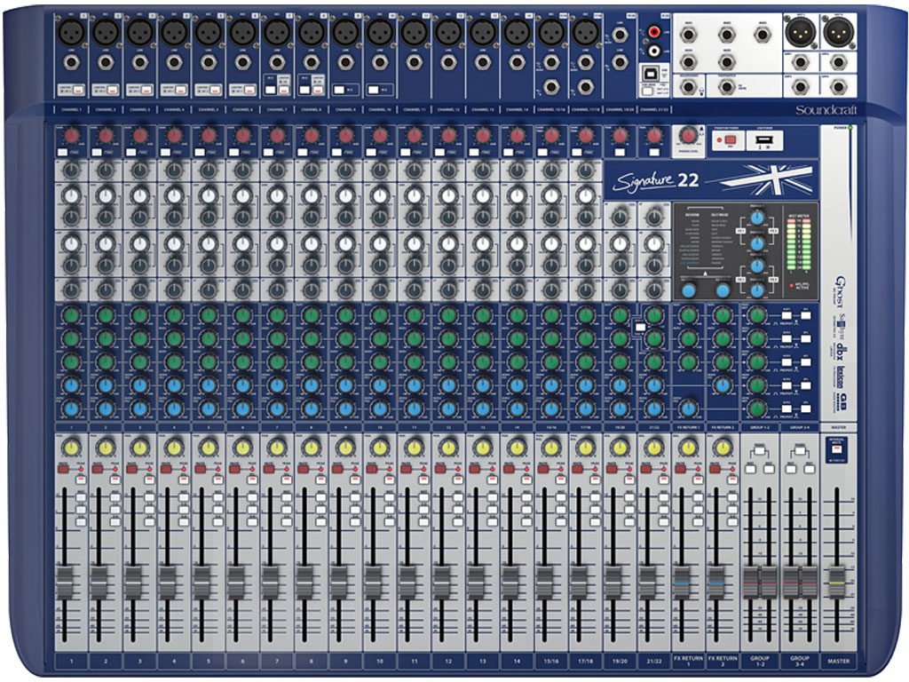Turn the bottom blue FX send on channel 10
Screen dimensions: 909x682
point(380,408)
